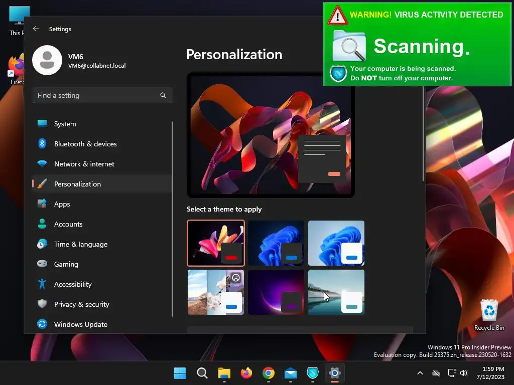This screenshot has height=385, width=514.
Task: Open the Apps settings category
Action: [x=101, y=204]
